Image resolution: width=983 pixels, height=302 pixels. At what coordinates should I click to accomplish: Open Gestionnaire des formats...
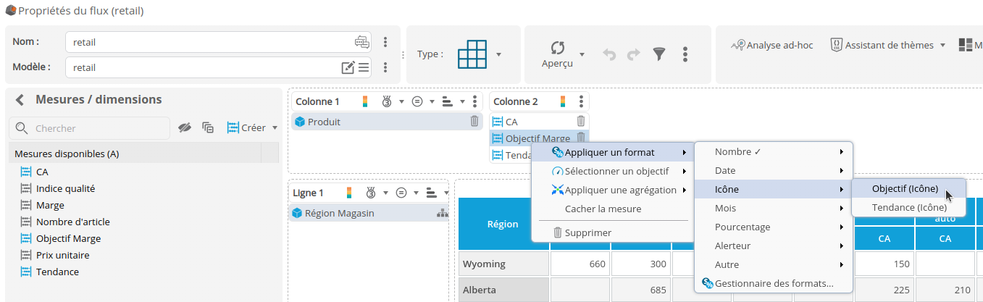773,284
